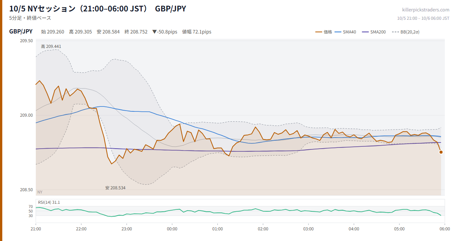Click the chart title GBP/JPY heading

(x=171, y=8)
